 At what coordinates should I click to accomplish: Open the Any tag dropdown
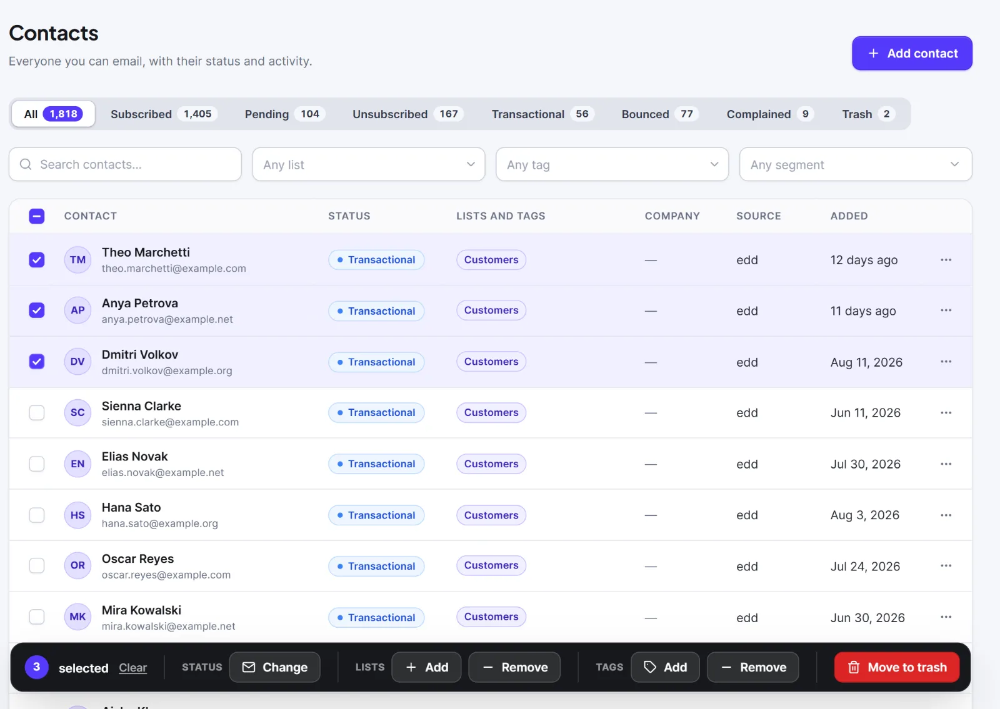click(612, 164)
